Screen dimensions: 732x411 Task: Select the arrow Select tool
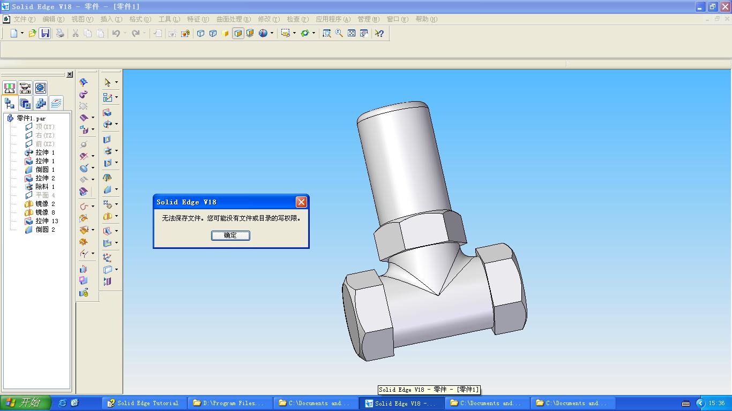[108, 82]
